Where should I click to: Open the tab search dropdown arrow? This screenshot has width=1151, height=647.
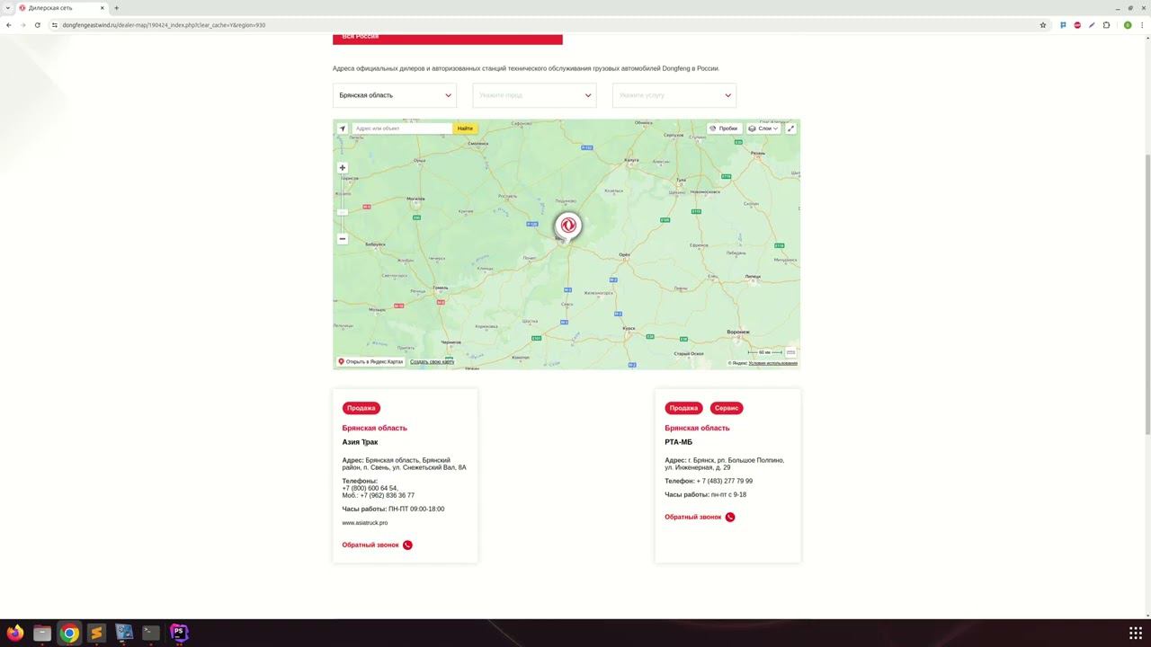[x=8, y=8]
